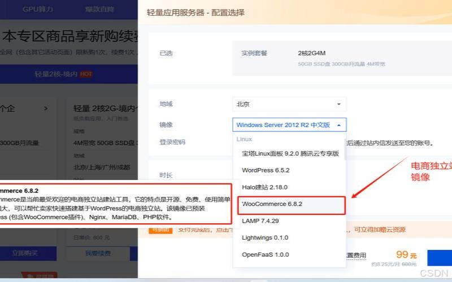Collapse the 镜像 dropdown showing Windows Server 2012
452x282 pixels.
(289, 125)
